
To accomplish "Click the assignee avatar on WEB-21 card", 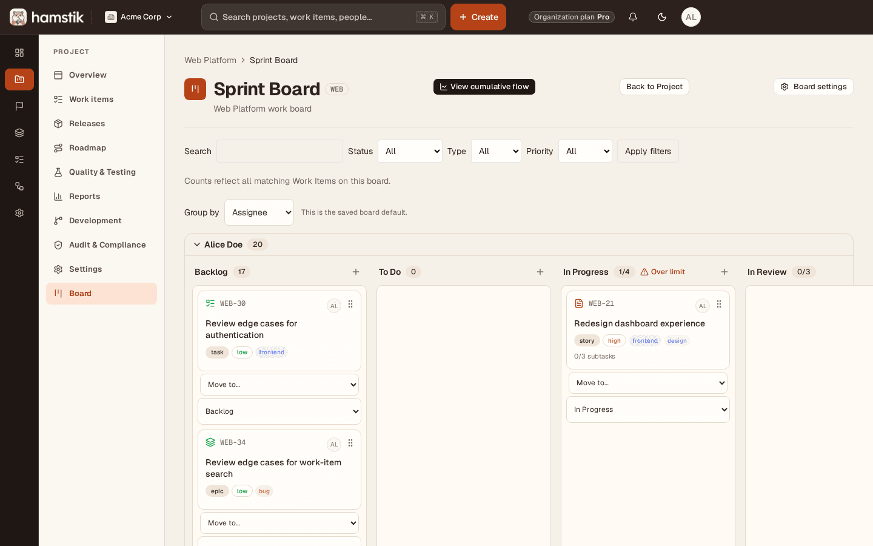I will point(703,306).
